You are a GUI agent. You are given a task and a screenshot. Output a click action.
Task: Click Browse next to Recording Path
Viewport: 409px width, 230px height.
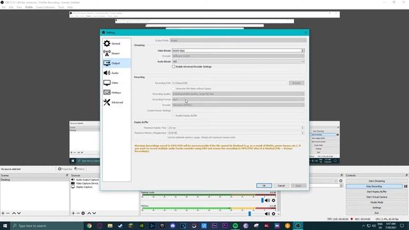(x=297, y=83)
